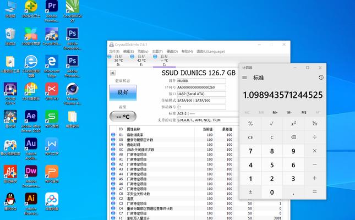Open Adobe Premiere desktop shortcut
Image resolution: width=355 pixels, height=220 pixels.
pyautogui.click(x=52, y=11)
